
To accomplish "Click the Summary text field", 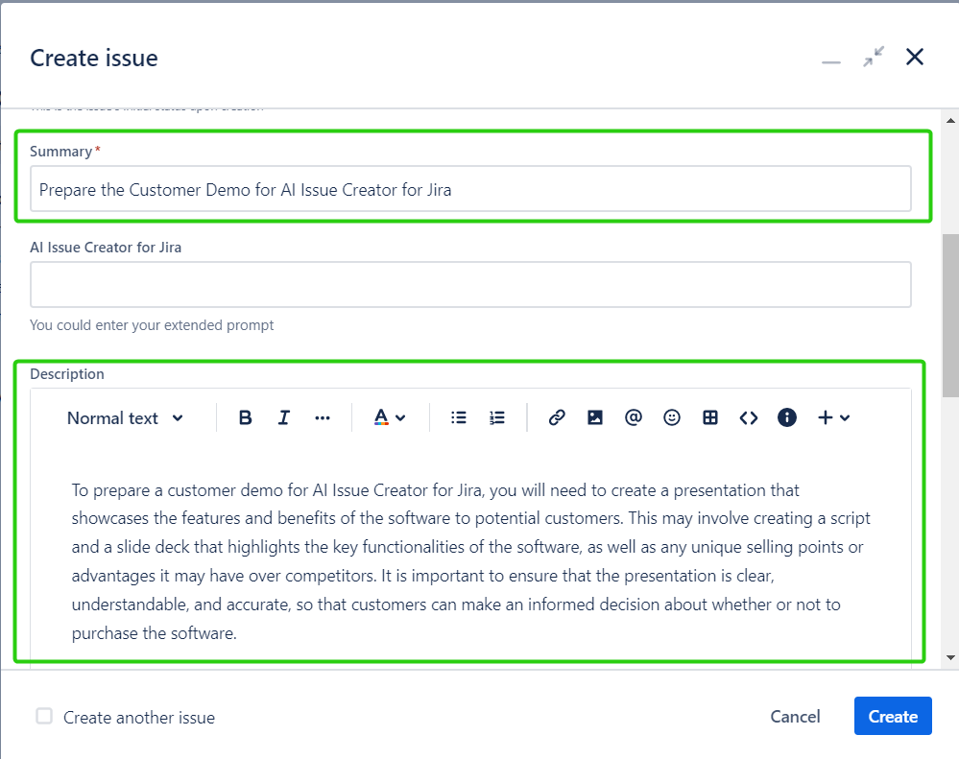I will [470, 189].
